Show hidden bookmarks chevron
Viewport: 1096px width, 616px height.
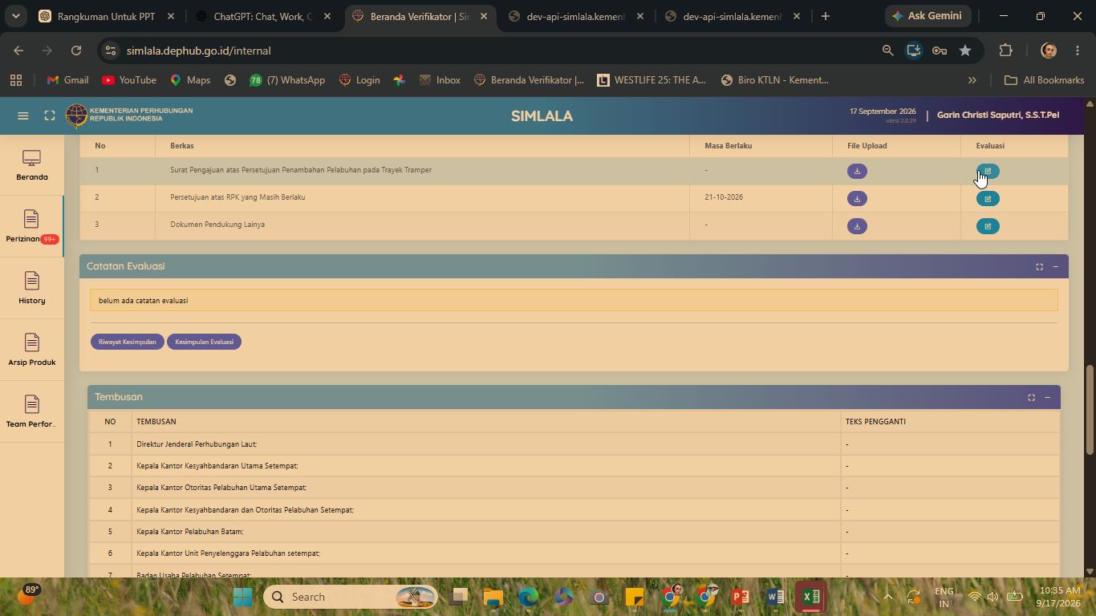coord(972,80)
